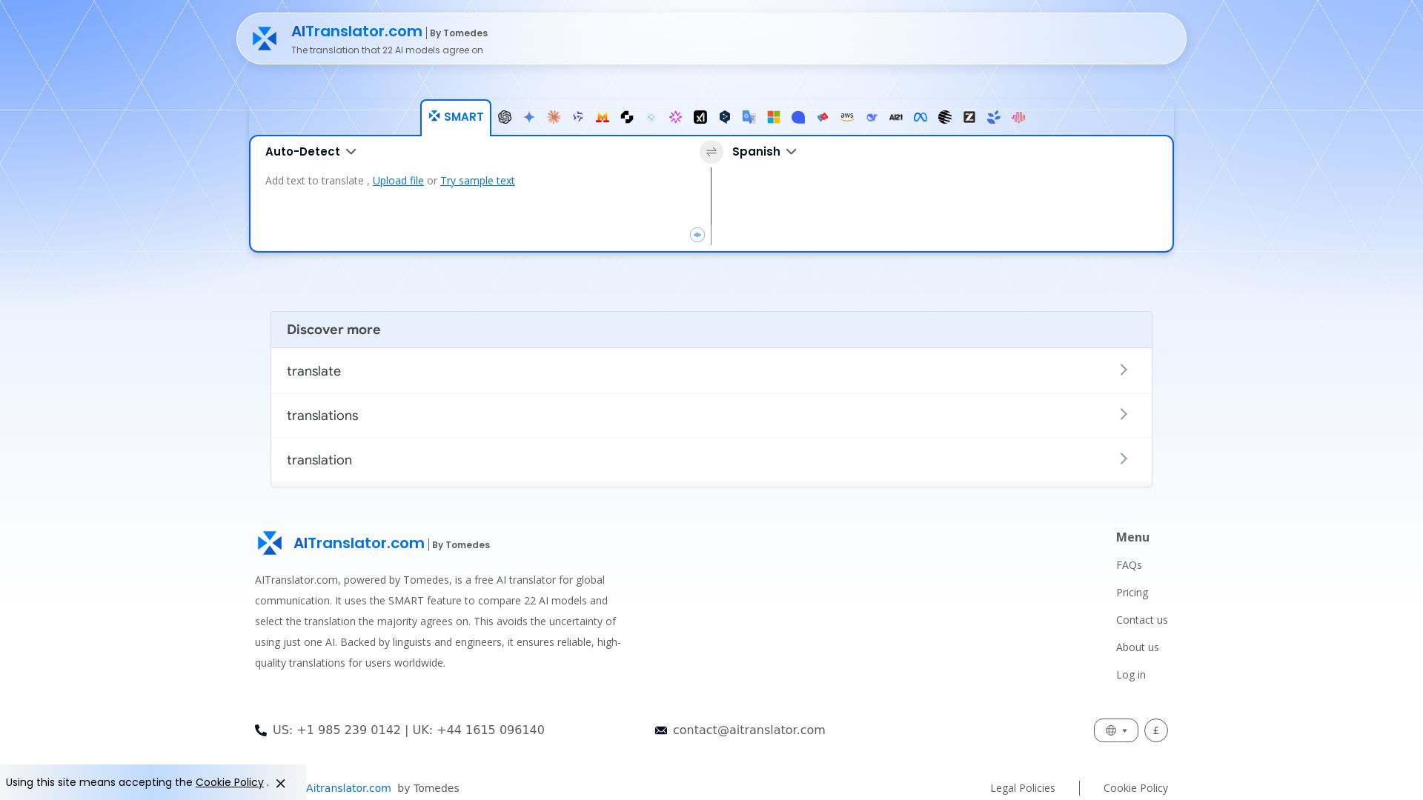The width and height of the screenshot is (1423, 800).
Task: Dismiss the cookie notice banner
Action: pos(281,783)
